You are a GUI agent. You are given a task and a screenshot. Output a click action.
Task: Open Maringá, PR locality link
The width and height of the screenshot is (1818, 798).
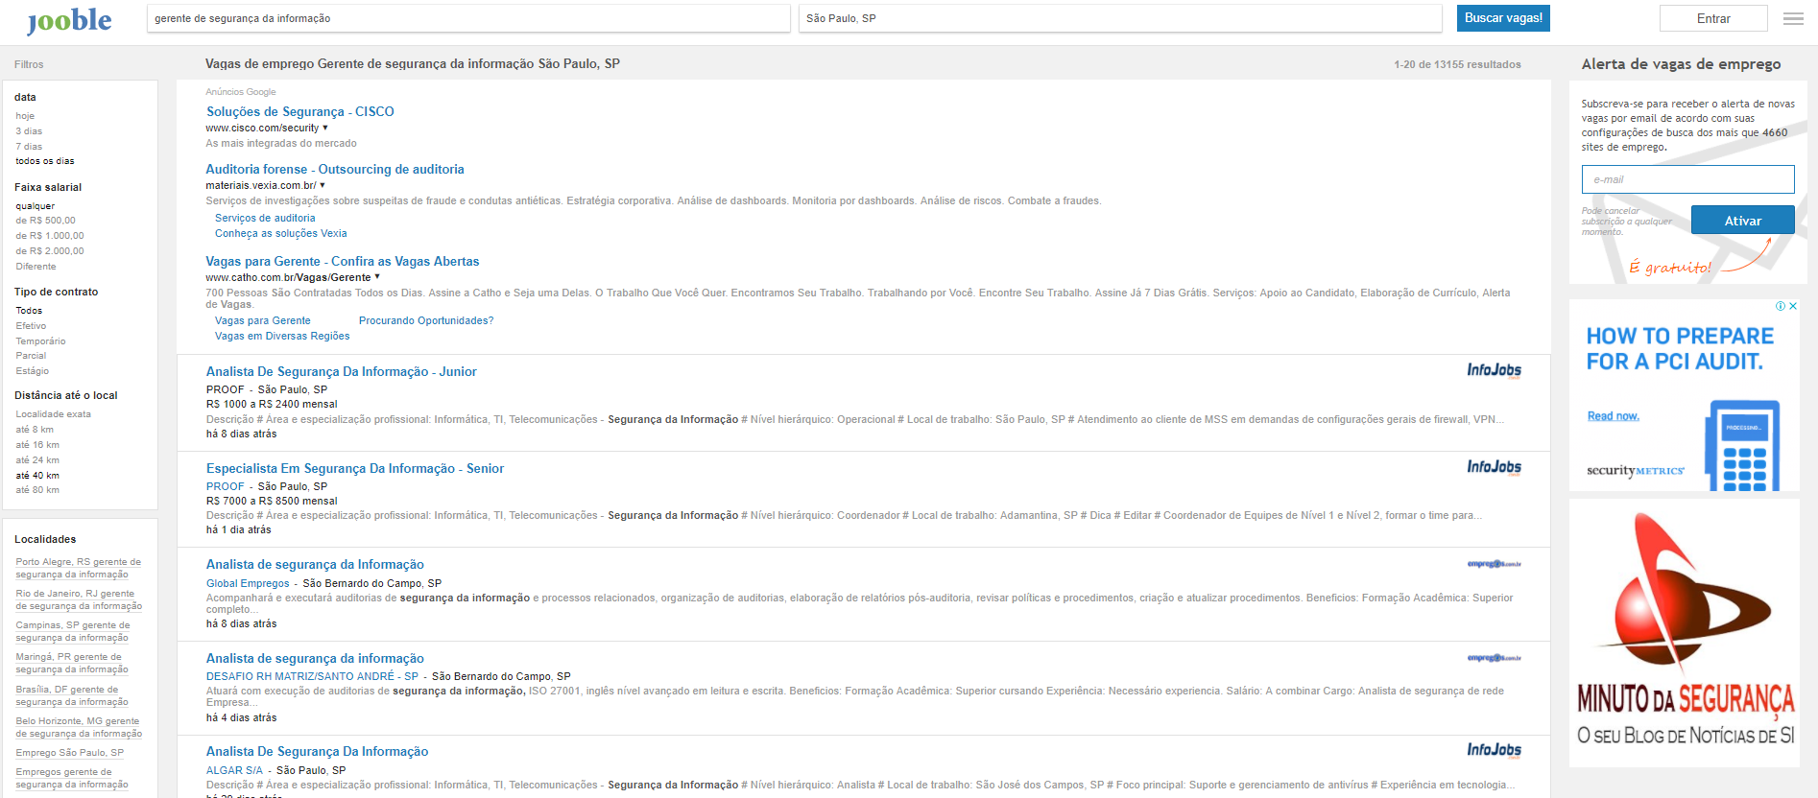[x=72, y=663]
